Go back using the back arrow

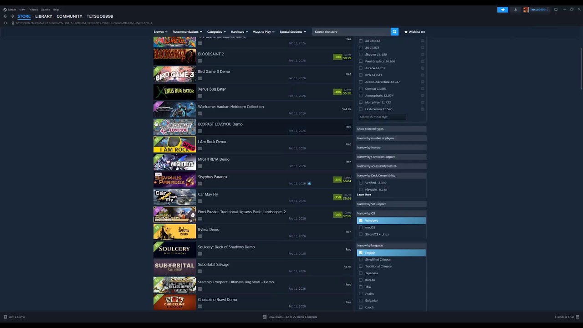tap(5, 16)
